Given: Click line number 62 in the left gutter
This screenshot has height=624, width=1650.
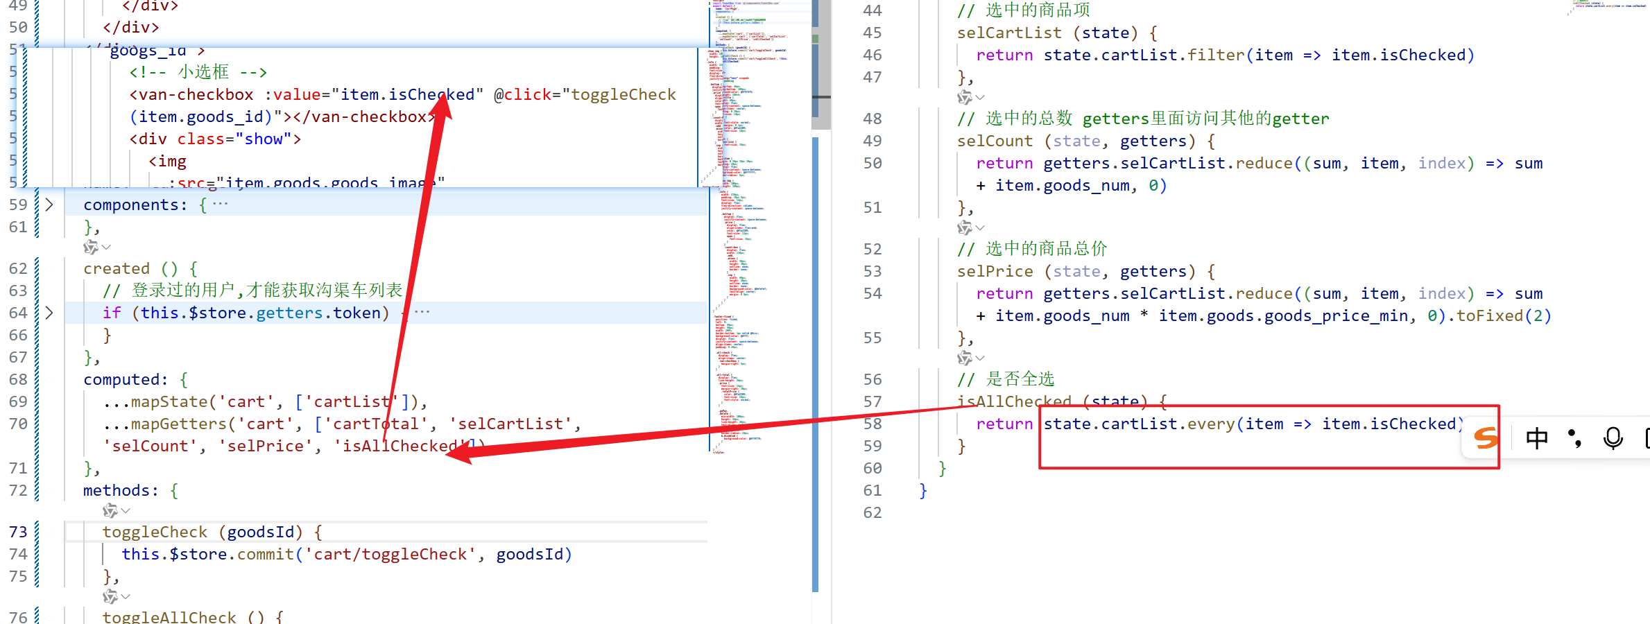Looking at the screenshot, I should pyautogui.click(x=18, y=268).
